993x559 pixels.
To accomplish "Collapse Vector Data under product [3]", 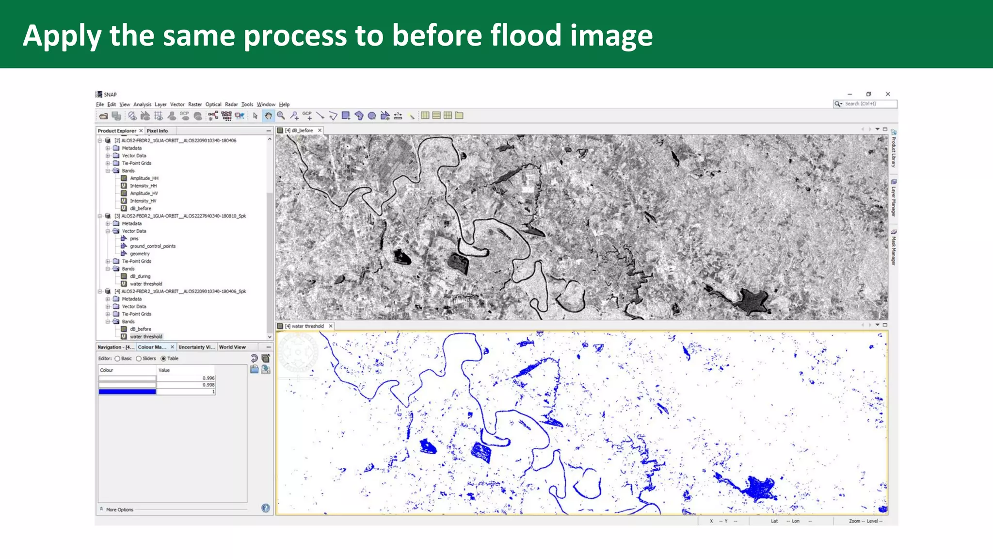I will pos(108,231).
